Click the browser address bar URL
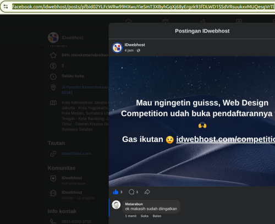 (x=143, y=7)
